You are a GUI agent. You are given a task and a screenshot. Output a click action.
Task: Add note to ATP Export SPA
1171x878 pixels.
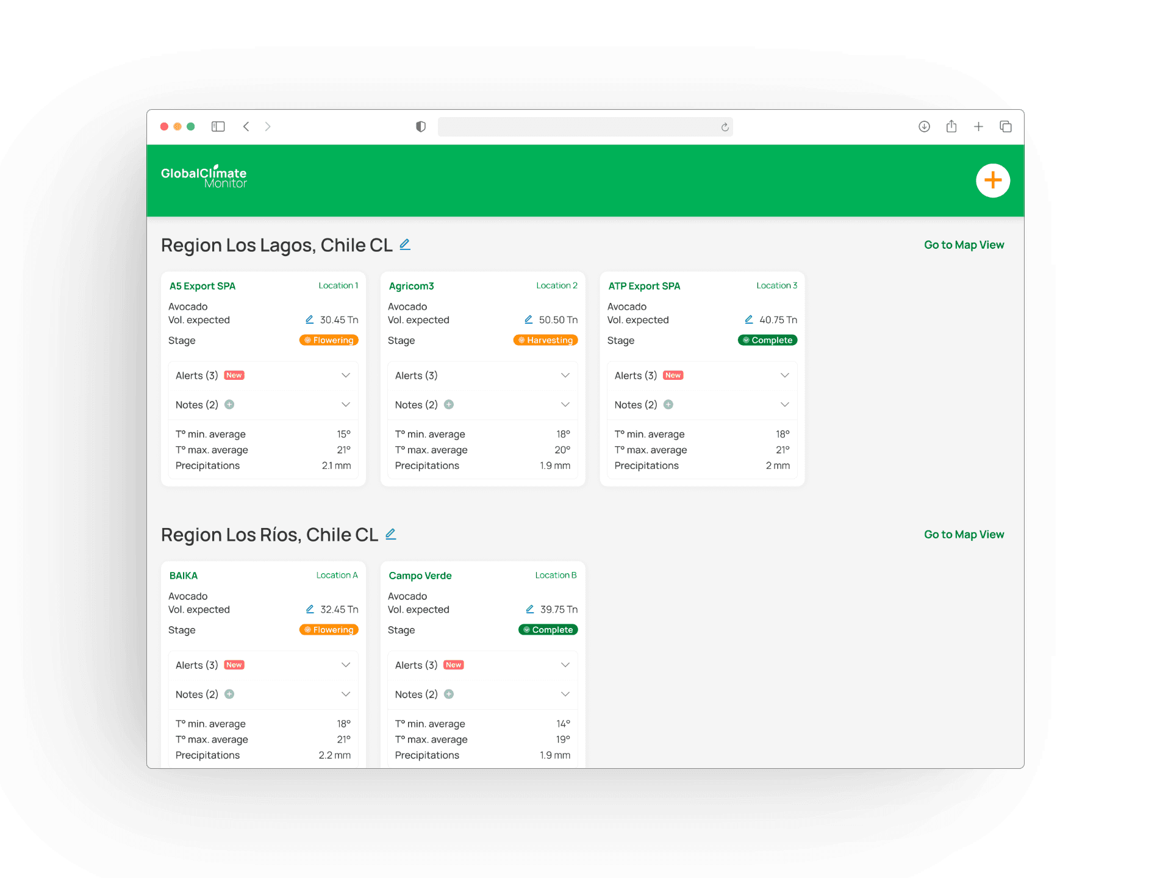668,404
